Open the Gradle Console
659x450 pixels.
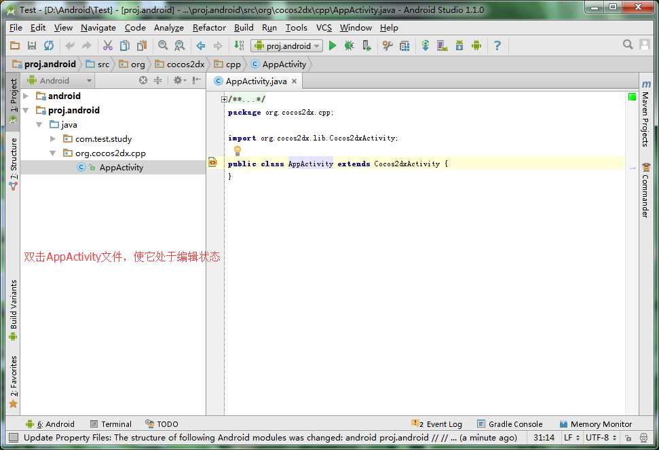(510, 424)
